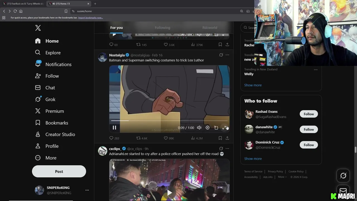Screen dimensions: 357x201
Task: Open Grok actions on Nostalgia post
Action: click(221, 55)
